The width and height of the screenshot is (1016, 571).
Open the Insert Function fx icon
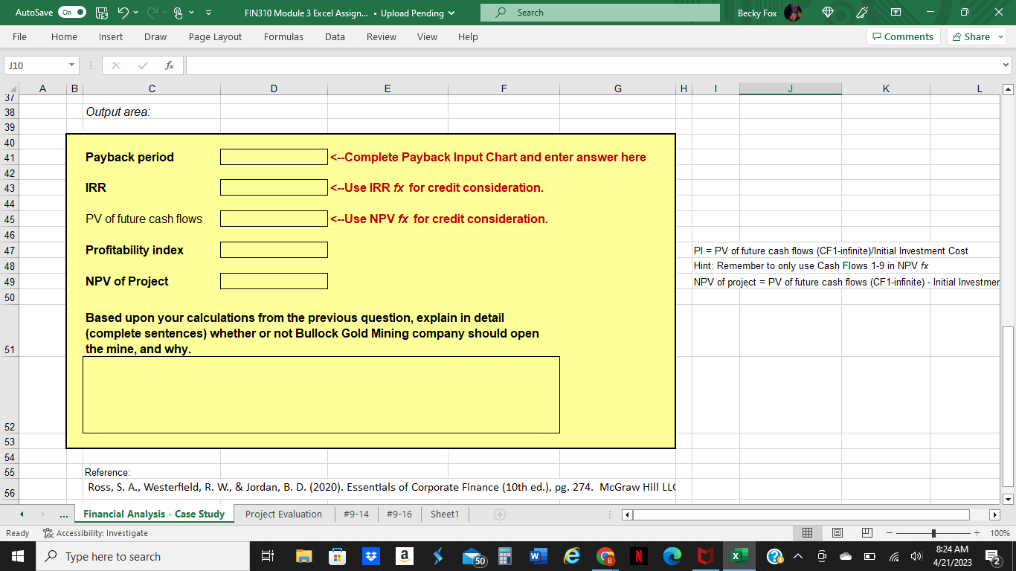click(171, 65)
